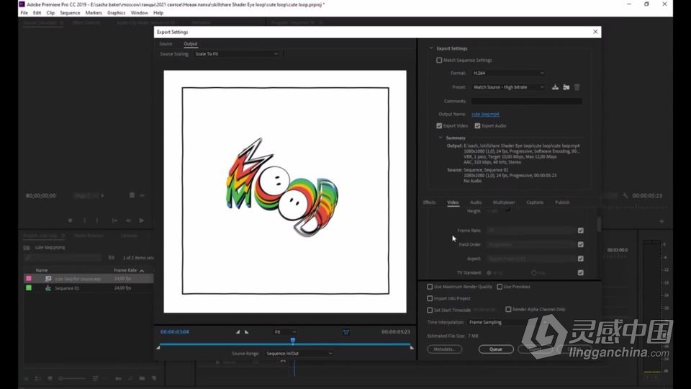
Task: Uncheck the Field Order match source checkbox
Action: click(x=580, y=244)
